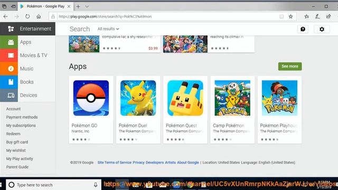The image size is (338, 190).
Task: Click the Share page icon
Action: 328,16
